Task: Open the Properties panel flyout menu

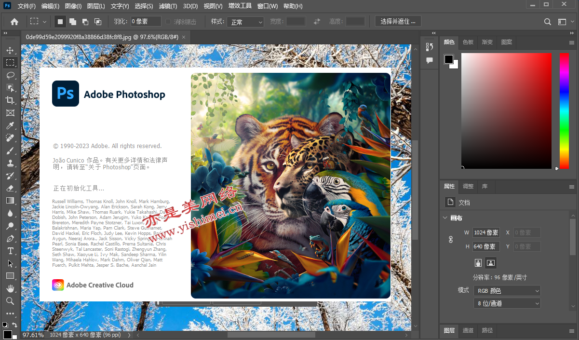Action: tap(572, 187)
